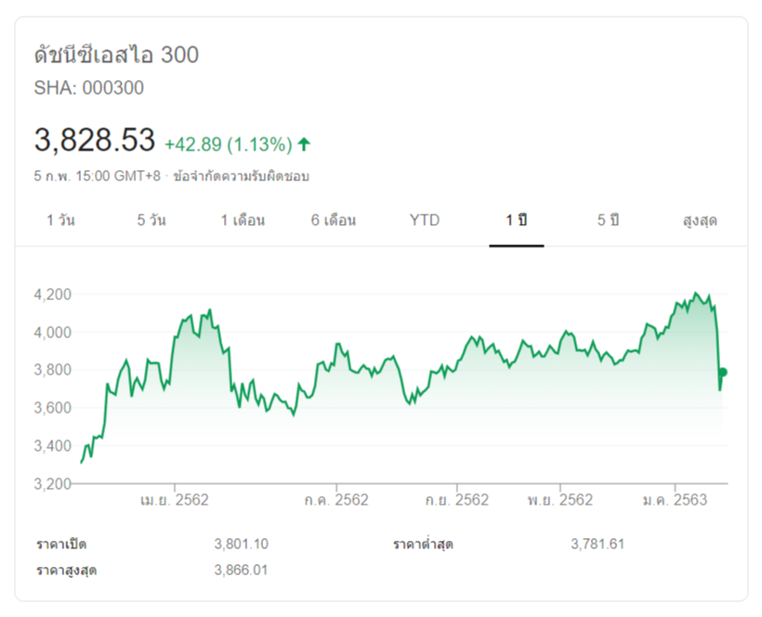The height and width of the screenshot is (617, 762).
Task: Show the สูงสุด maximum range
Action: pos(699,220)
